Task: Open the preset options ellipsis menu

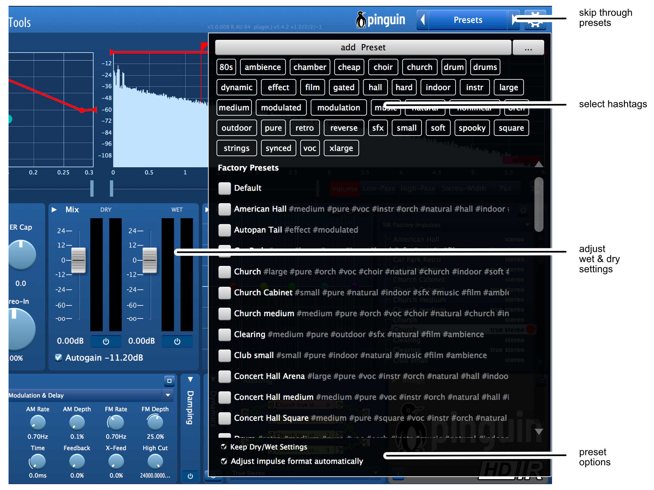Action: tap(528, 48)
